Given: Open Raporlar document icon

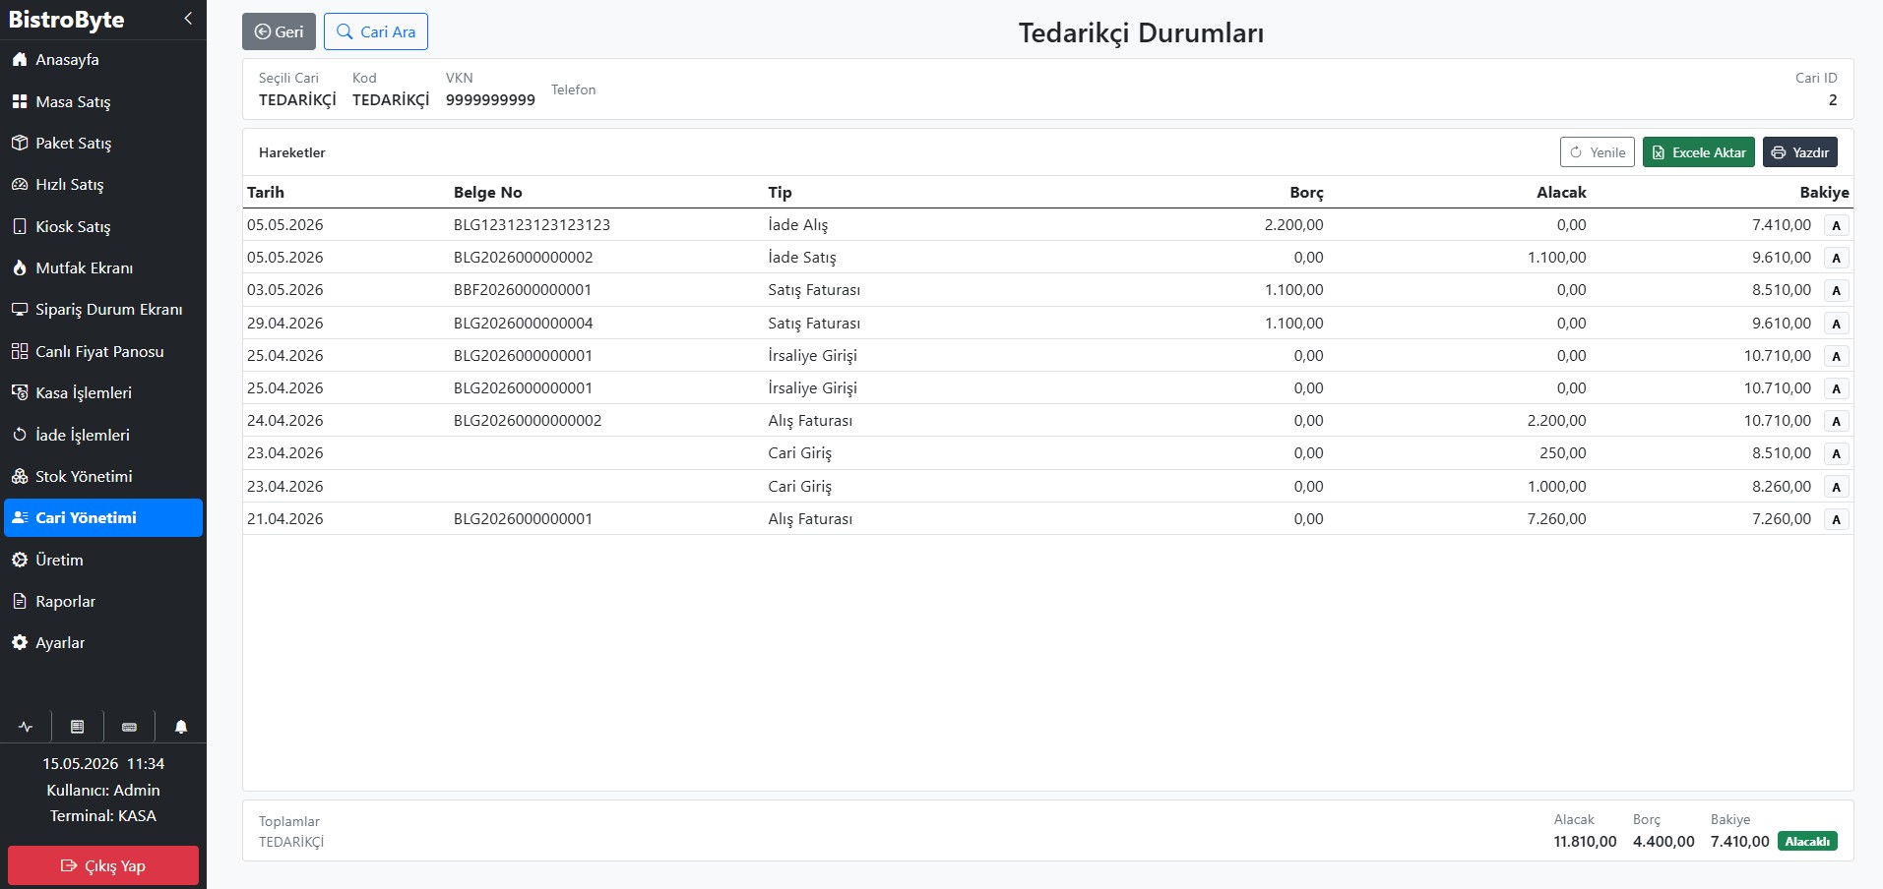Looking at the screenshot, I should pyautogui.click(x=20, y=601).
